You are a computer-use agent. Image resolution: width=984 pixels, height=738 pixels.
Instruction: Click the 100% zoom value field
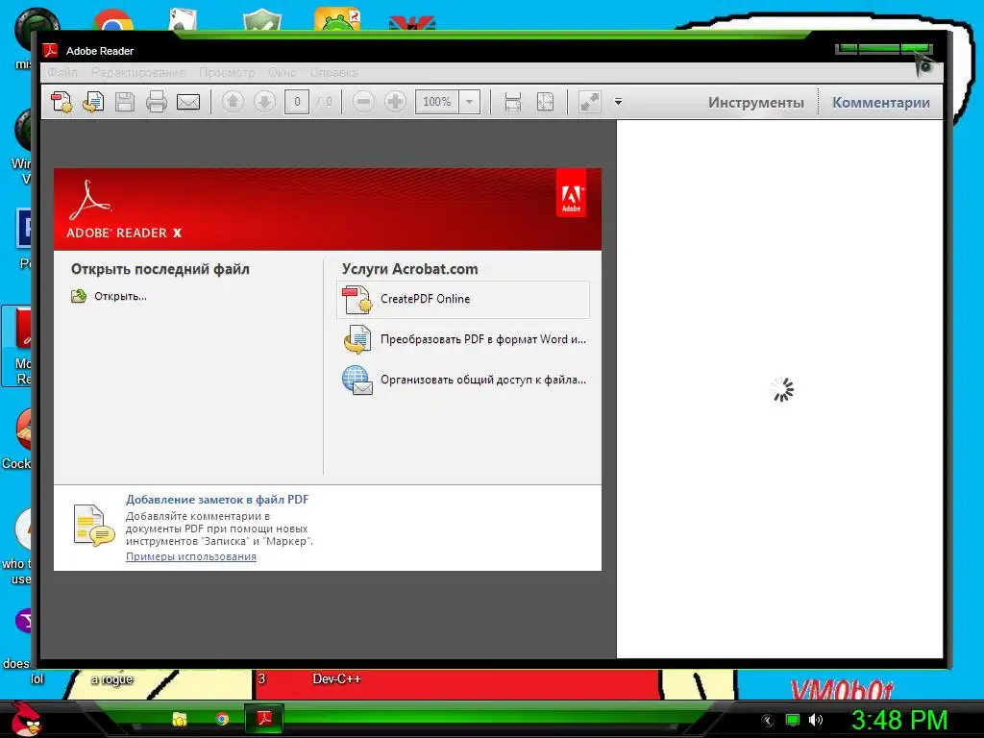pyautogui.click(x=437, y=102)
